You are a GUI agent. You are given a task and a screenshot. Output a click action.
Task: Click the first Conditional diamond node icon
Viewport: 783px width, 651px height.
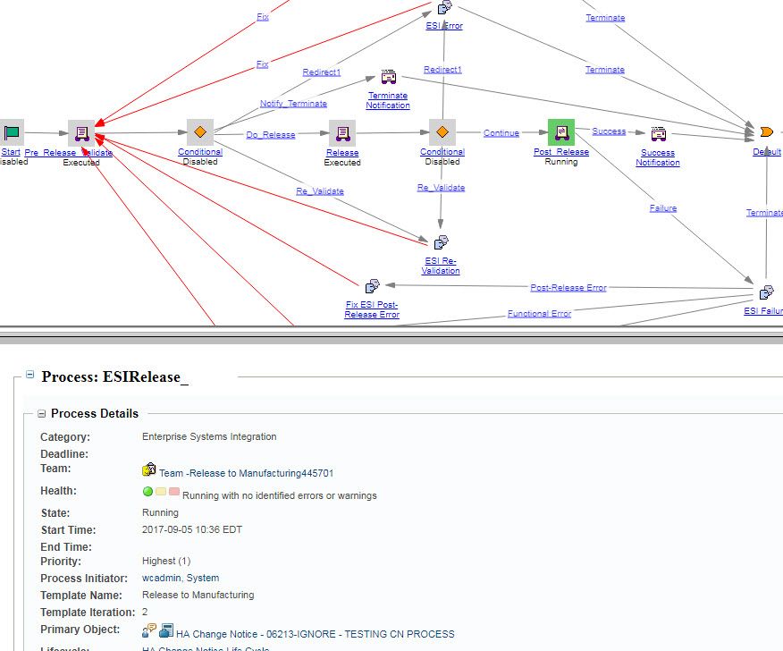point(200,131)
